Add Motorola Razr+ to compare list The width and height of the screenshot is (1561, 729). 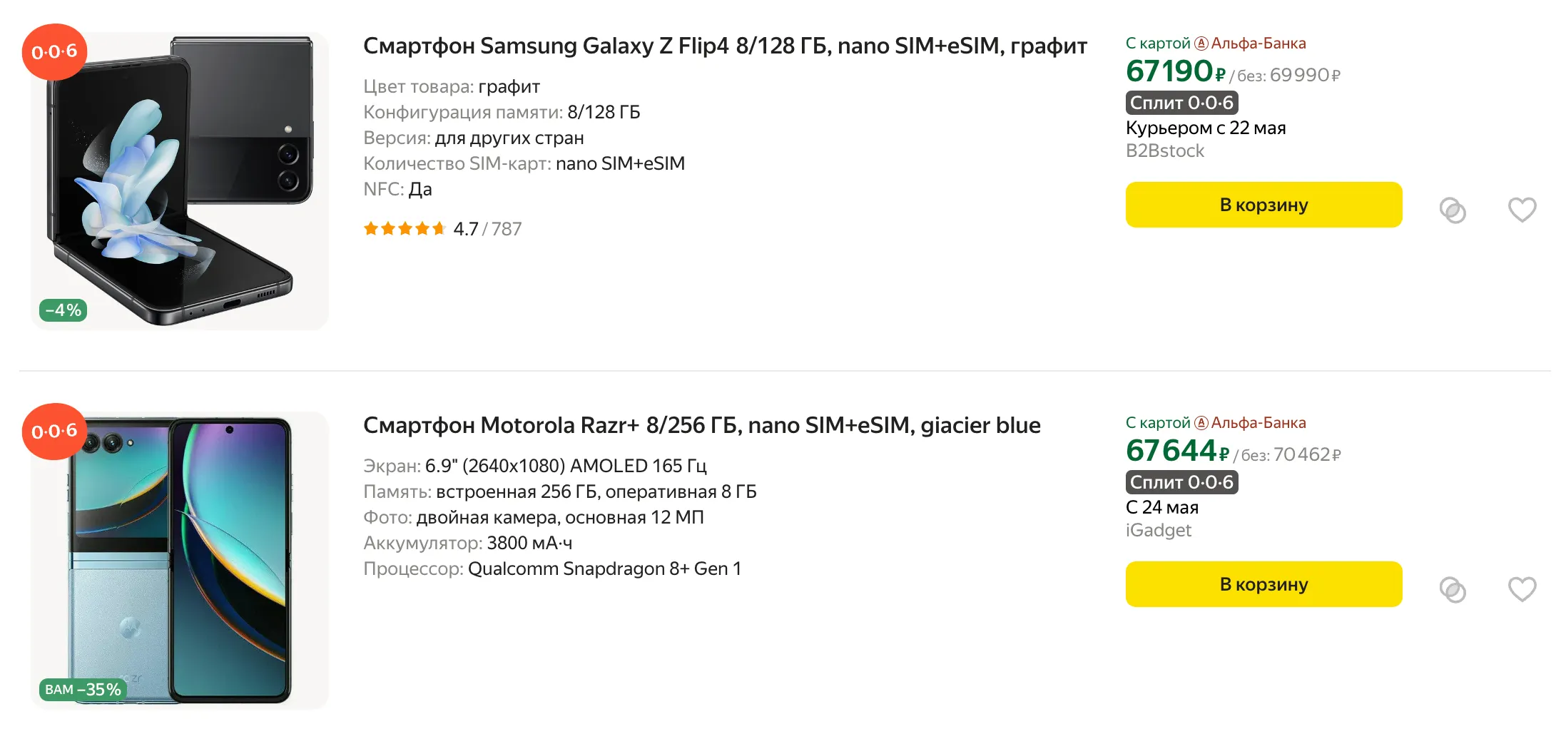(x=1452, y=590)
